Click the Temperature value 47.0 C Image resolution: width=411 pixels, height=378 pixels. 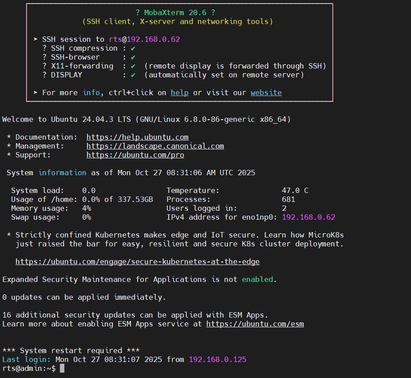point(295,190)
